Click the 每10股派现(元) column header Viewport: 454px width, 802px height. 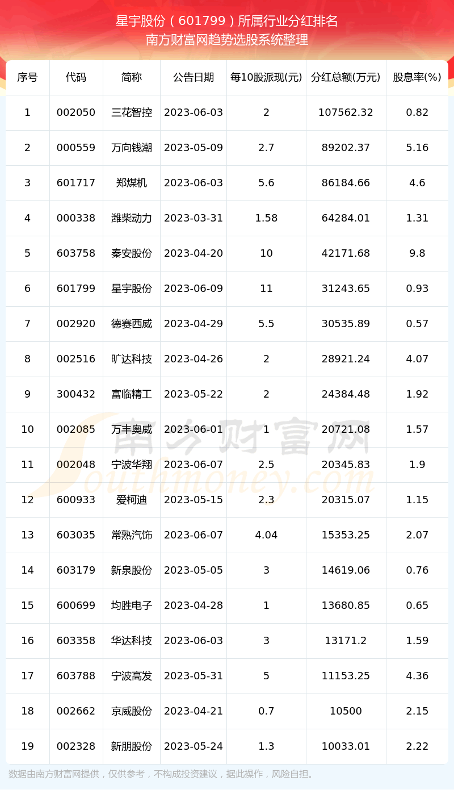pyautogui.click(x=266, y=77)
